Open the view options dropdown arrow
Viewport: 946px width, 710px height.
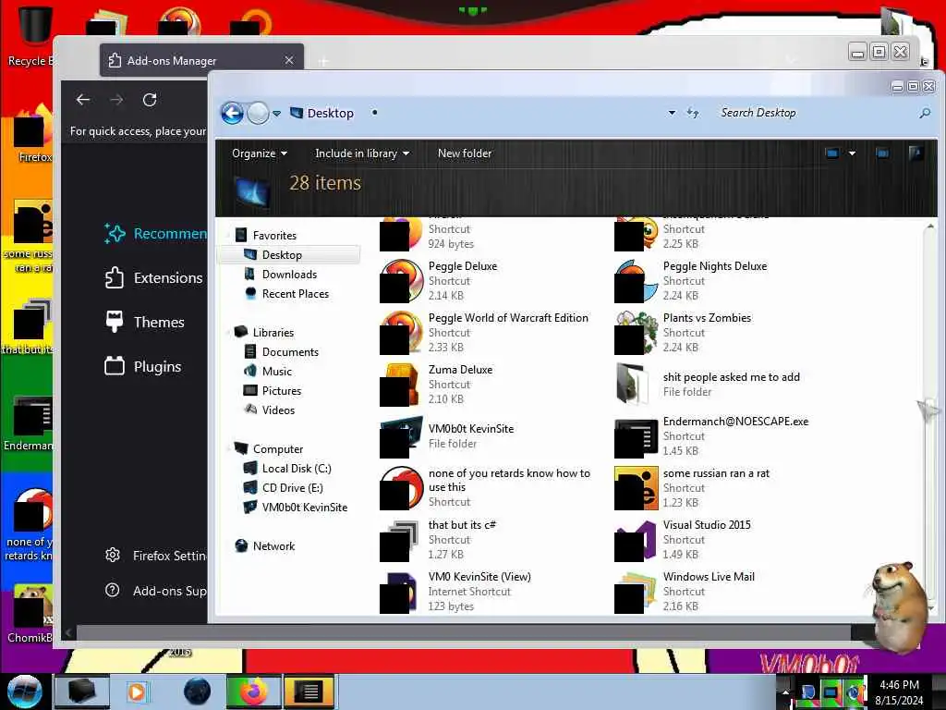coord(852,153)
